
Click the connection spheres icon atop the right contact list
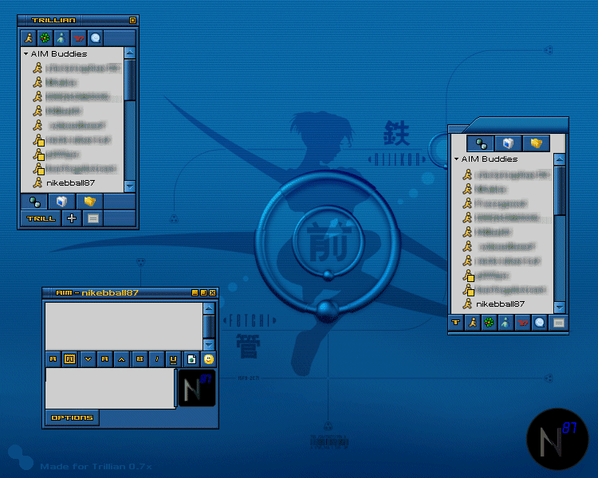coord(481,143)
